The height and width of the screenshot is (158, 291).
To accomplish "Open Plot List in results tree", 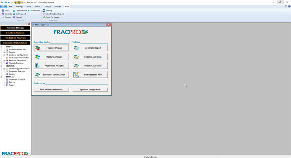I will pos(12,82).
